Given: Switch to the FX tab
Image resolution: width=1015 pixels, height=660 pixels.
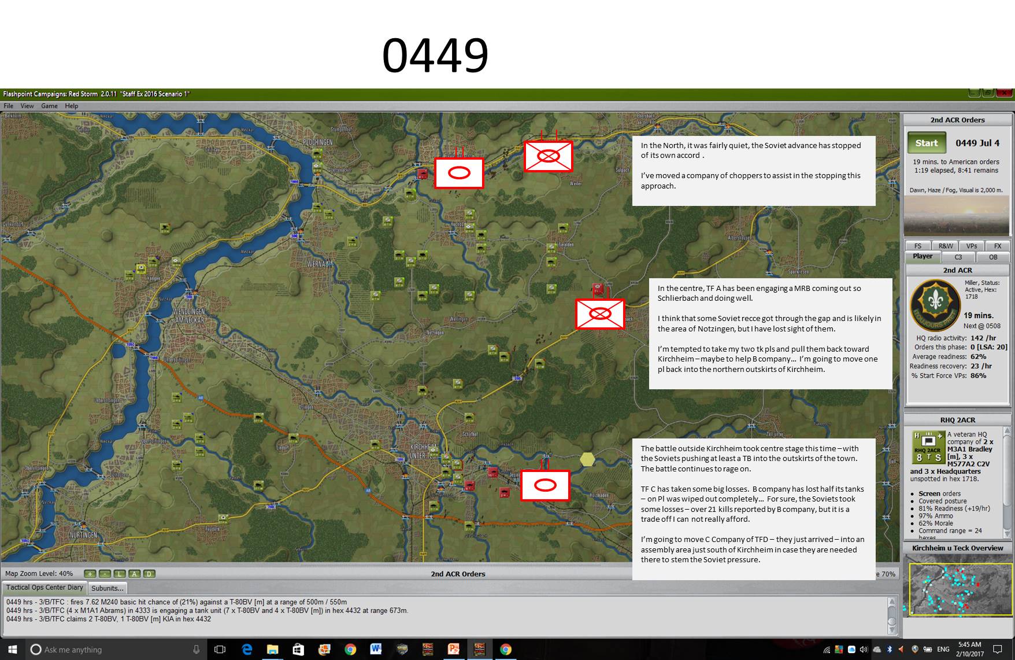Looking at the screenshot, I should click(998, 246).
